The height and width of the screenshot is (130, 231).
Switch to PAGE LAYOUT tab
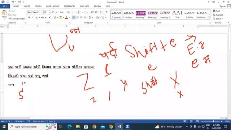[x=53, y=6]
